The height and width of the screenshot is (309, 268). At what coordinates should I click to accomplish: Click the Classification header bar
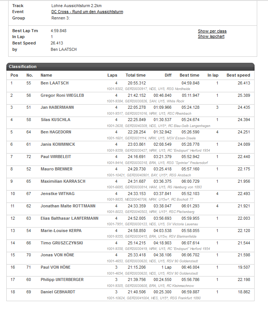(130, 67)
